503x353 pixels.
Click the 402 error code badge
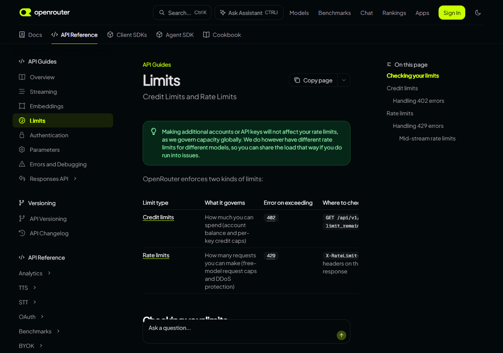coord(271,218)
